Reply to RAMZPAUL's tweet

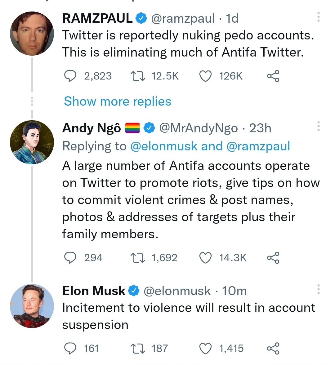(x=70, y=76)
